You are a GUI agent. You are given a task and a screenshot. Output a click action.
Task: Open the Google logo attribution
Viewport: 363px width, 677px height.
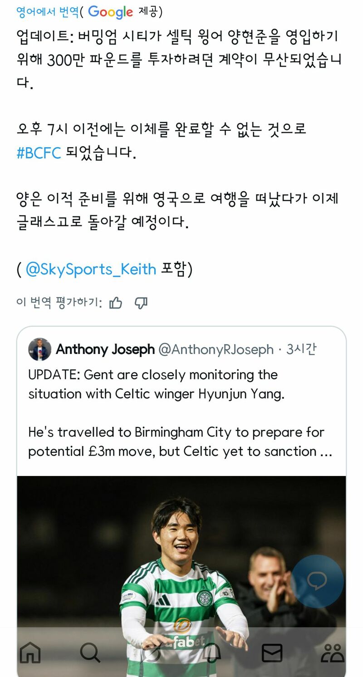[x=110, y=12]
